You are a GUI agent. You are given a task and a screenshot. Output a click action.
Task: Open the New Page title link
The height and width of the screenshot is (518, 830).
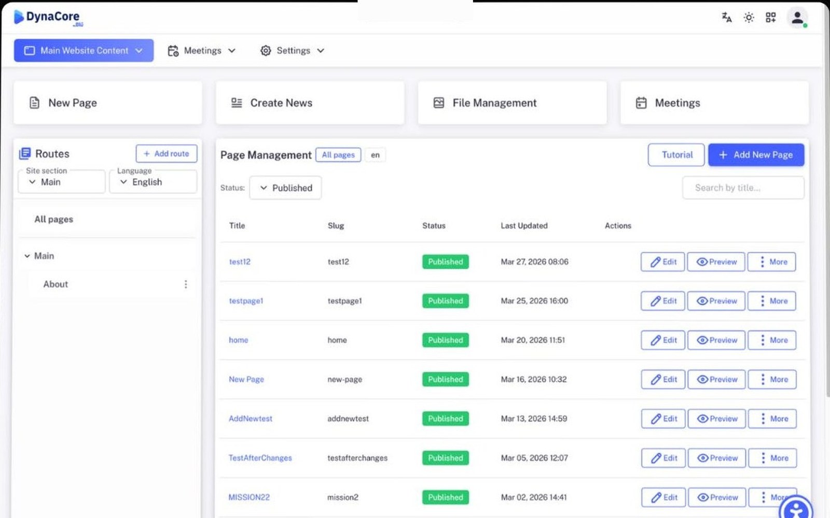246,379
